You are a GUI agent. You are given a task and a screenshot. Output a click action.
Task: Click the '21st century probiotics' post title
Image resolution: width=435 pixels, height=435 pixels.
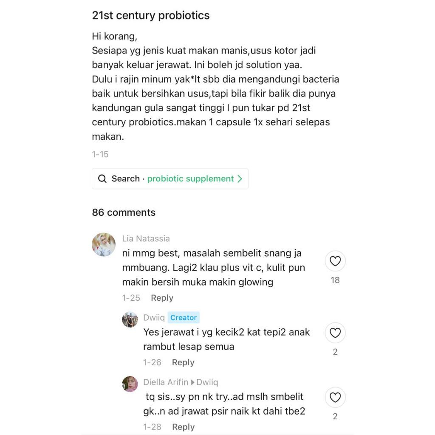tap(151, 16)
